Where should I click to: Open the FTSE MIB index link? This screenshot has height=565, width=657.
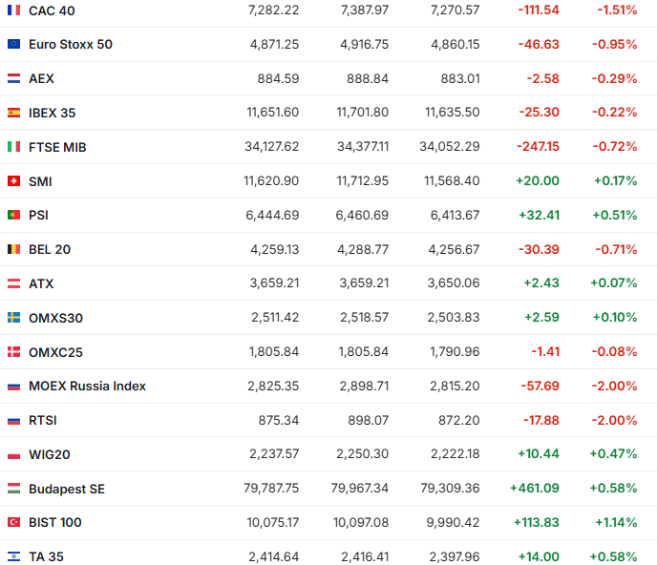point(57,147)
